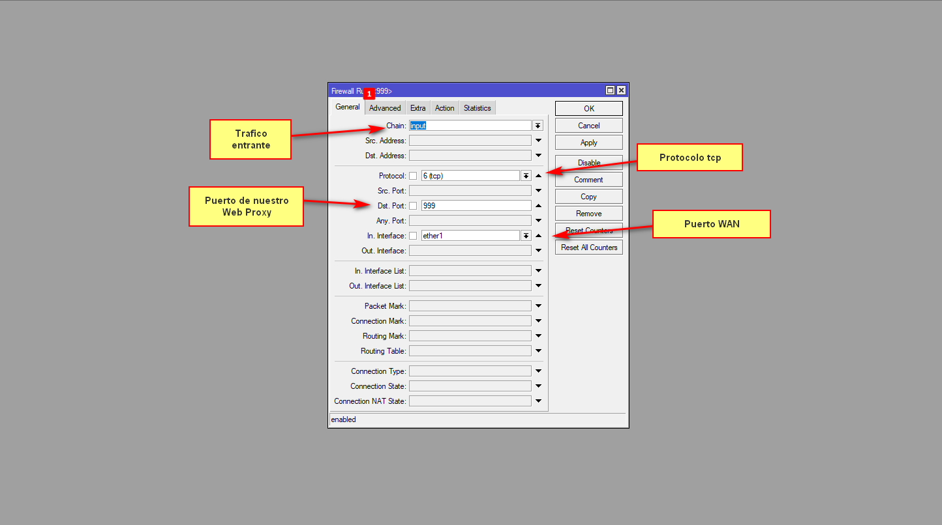The height and width of the screenshot is (525, 942).
Task: Expand the Packet Mark field
Action: point(538,306)
